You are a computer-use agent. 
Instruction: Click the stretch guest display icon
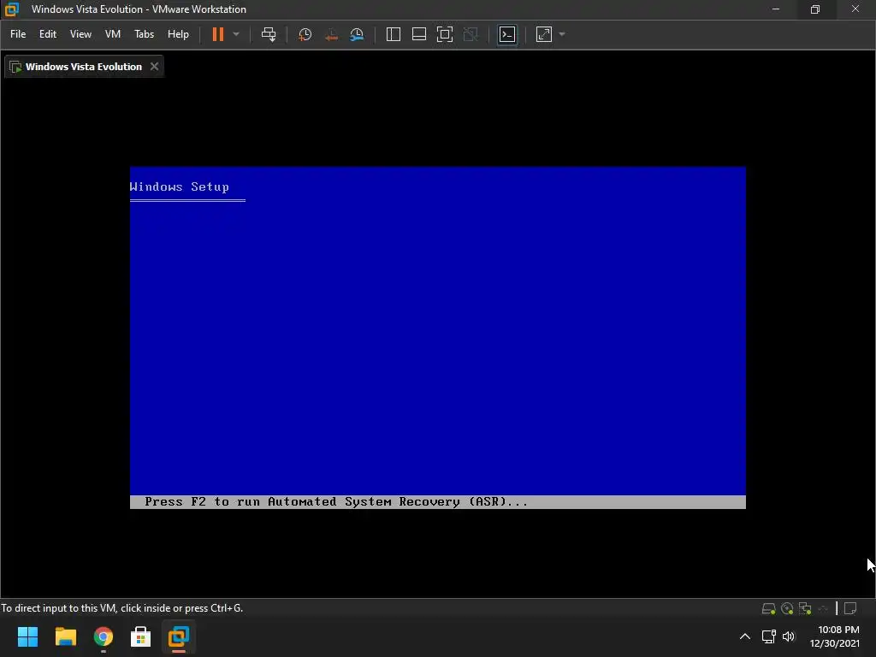[x=543, y=34]
